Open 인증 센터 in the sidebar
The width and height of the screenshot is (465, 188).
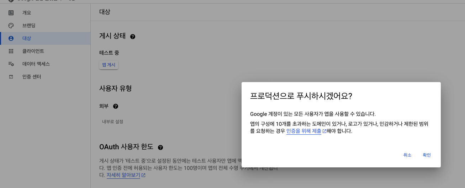(x=45, y=77)
